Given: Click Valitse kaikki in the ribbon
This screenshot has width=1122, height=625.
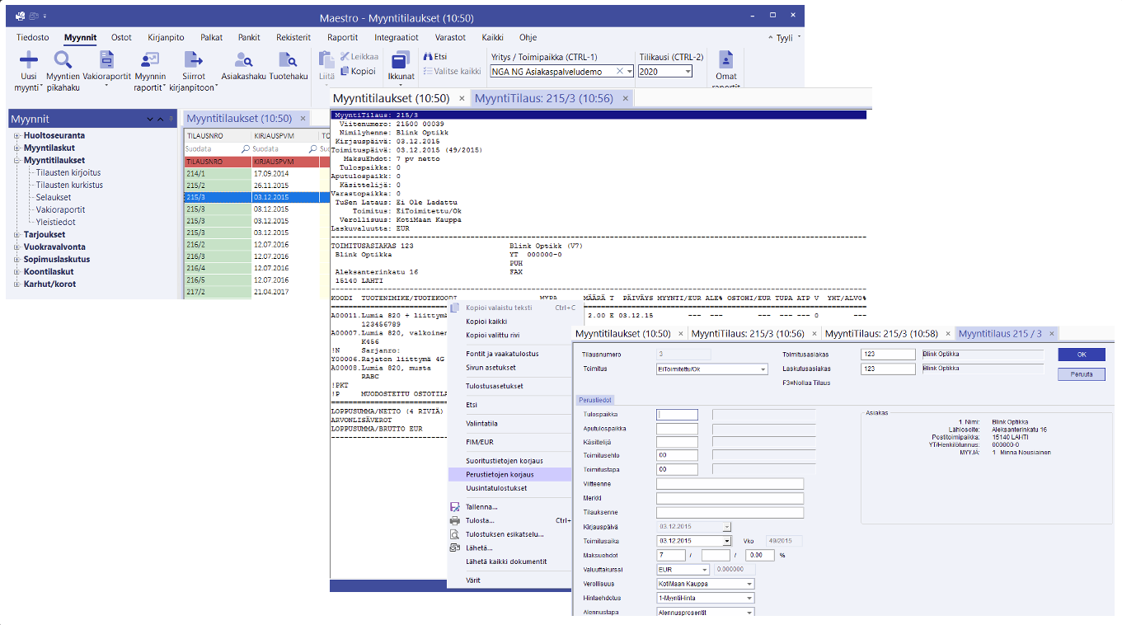Looking at the screenshot, I should pos(452,71).
